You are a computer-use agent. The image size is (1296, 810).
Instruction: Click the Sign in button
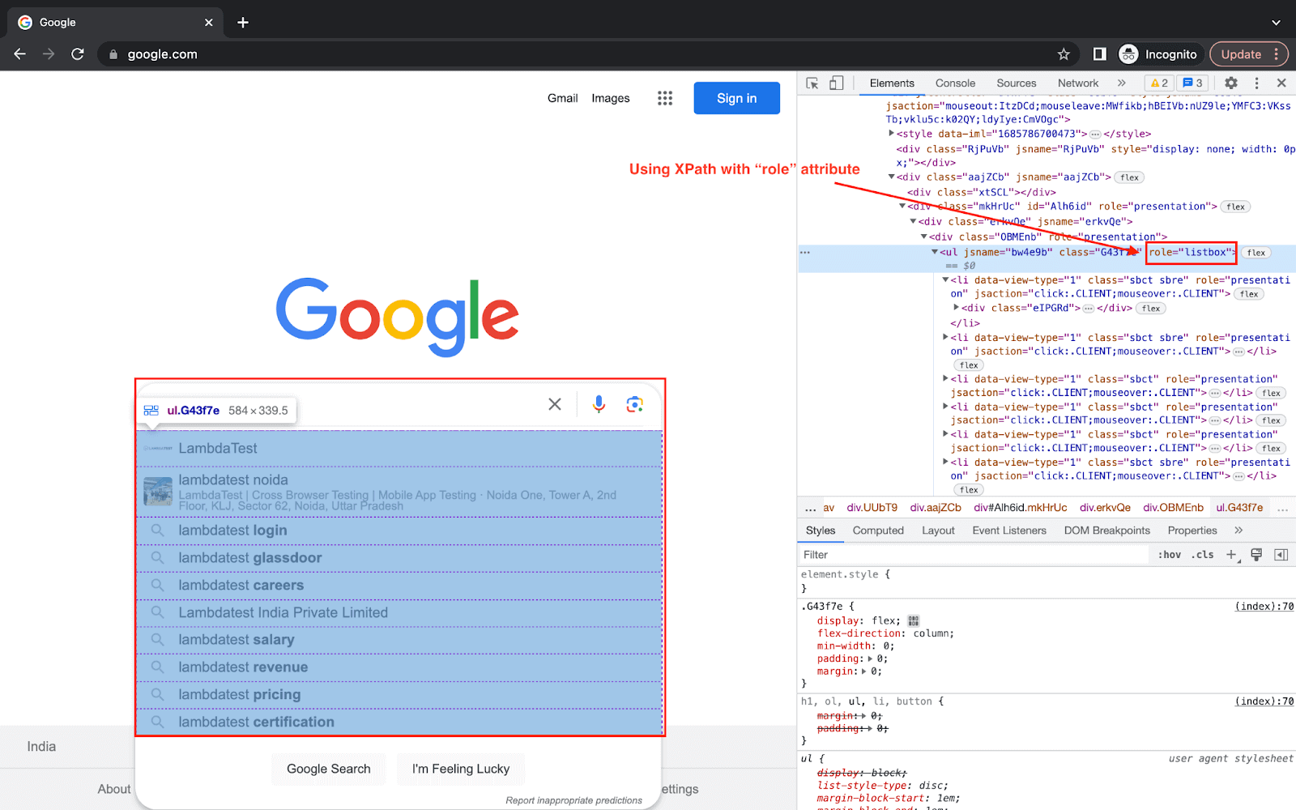pyautogui.click(x=736, y=98)
